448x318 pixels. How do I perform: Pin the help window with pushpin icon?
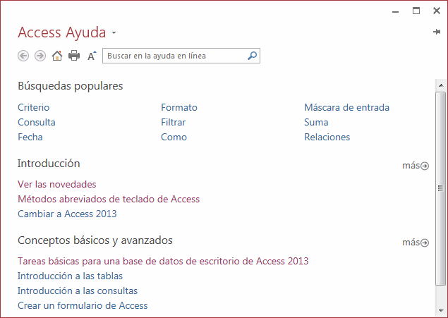click(436, 32)
